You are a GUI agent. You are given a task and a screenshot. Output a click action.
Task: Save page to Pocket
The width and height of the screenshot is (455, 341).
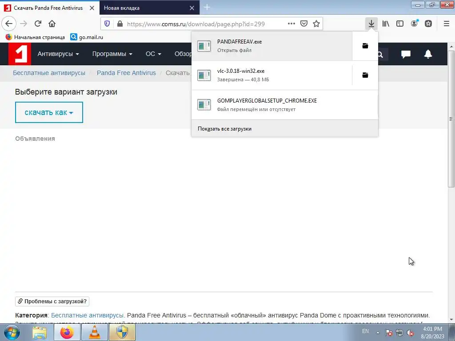click(x=304, y=24)
